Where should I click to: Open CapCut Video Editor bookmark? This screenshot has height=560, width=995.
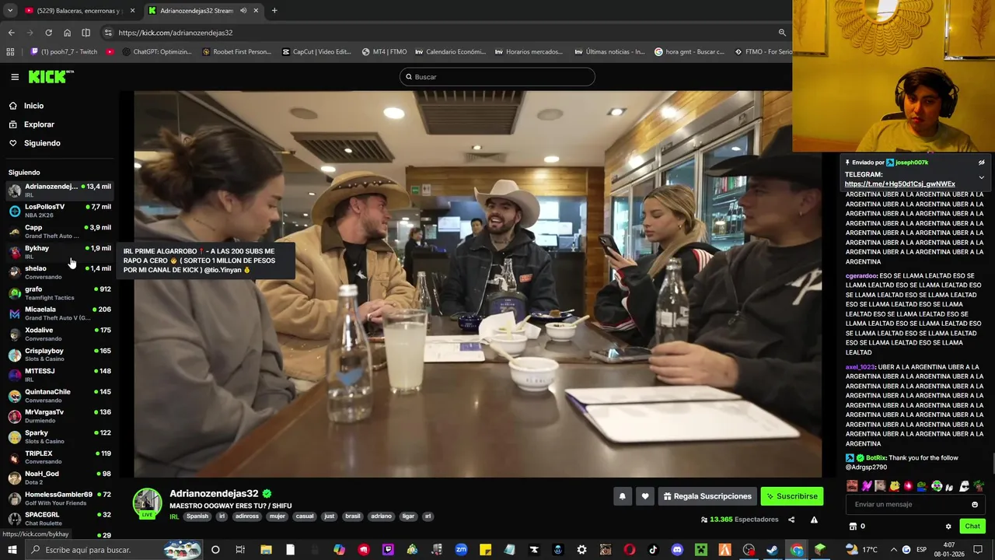[316, 52]
